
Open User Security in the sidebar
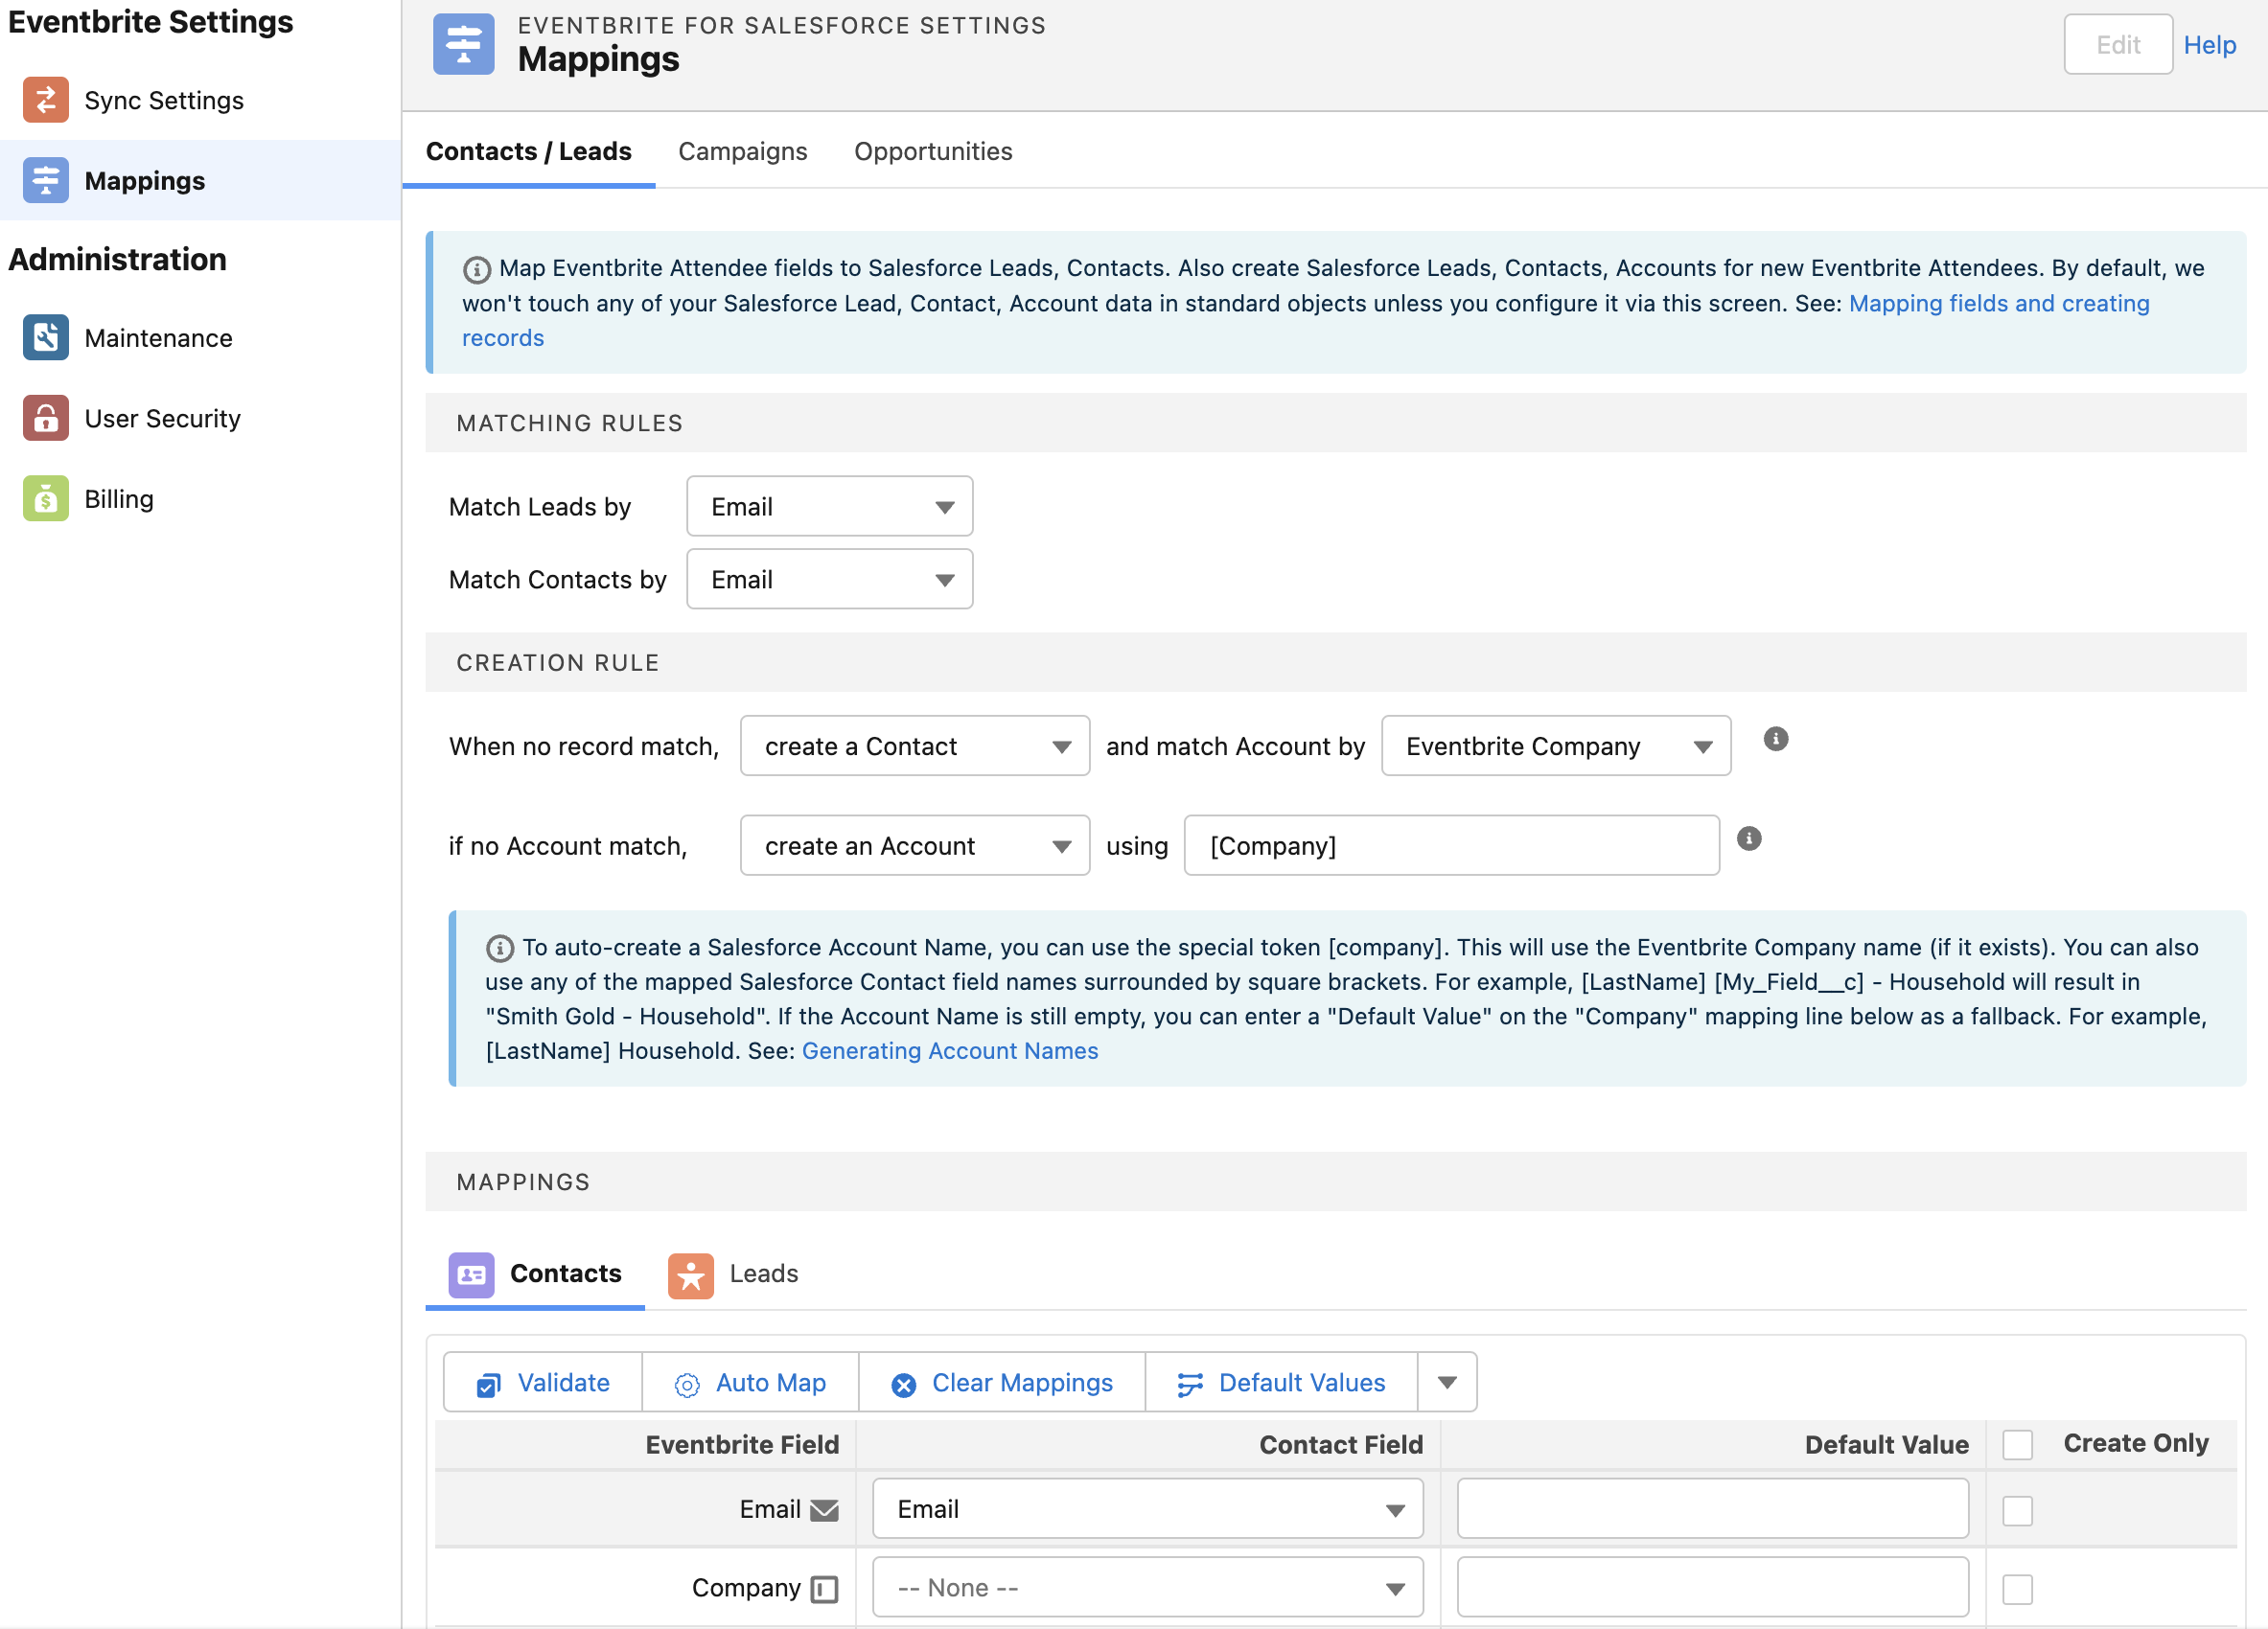coord(200,418)
